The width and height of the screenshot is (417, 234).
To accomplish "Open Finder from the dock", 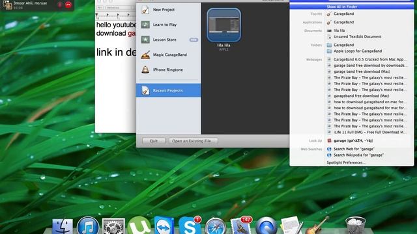I will click(x=63, y=227).
